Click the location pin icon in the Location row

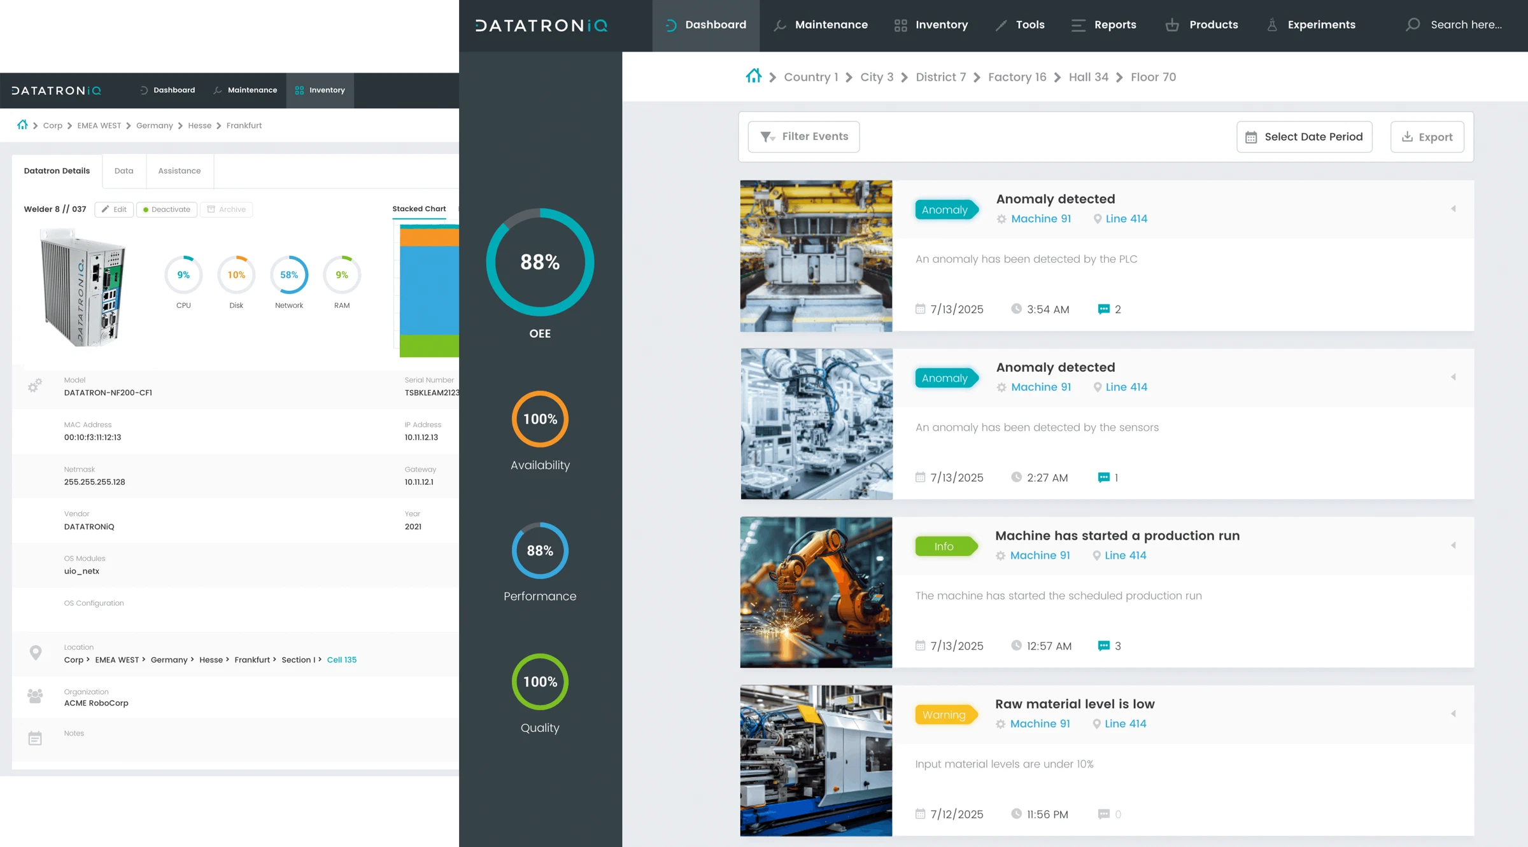pyautogui.click(x=36, y=652)
